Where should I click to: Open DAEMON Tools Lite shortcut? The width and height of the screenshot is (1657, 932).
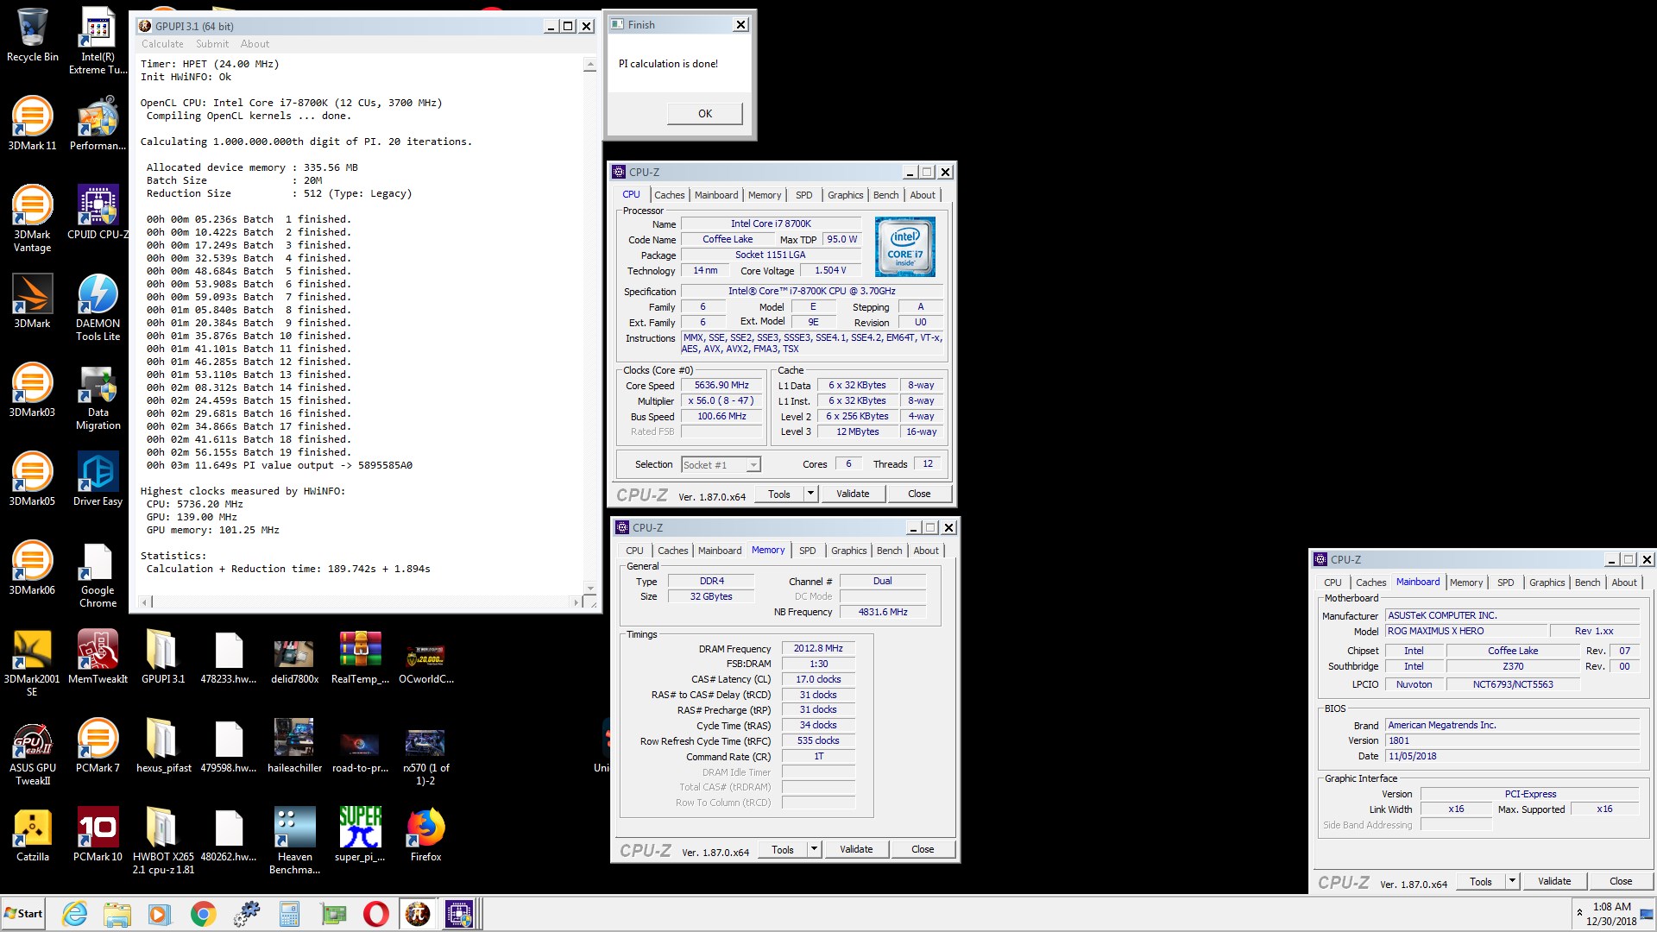[98, 307]
